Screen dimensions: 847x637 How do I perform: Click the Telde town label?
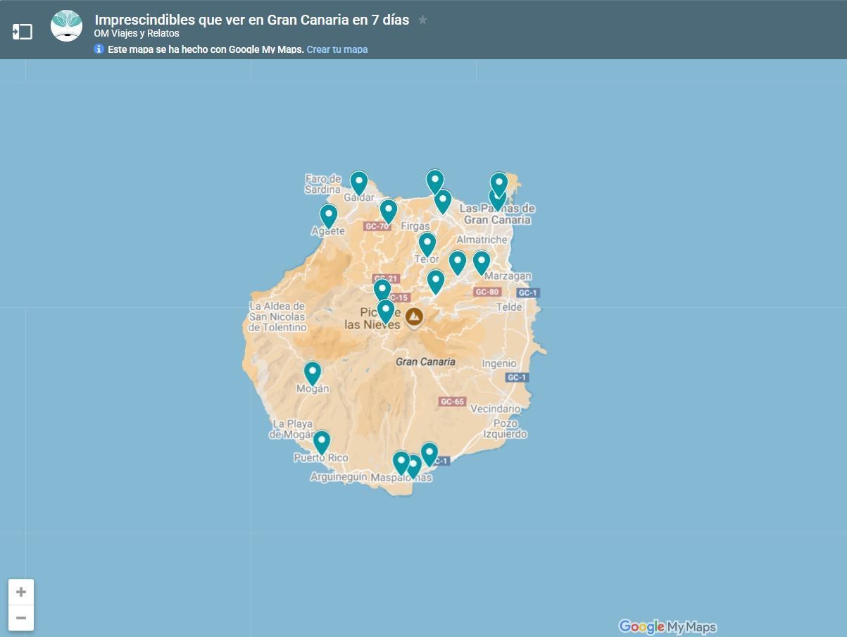point(510,307)
